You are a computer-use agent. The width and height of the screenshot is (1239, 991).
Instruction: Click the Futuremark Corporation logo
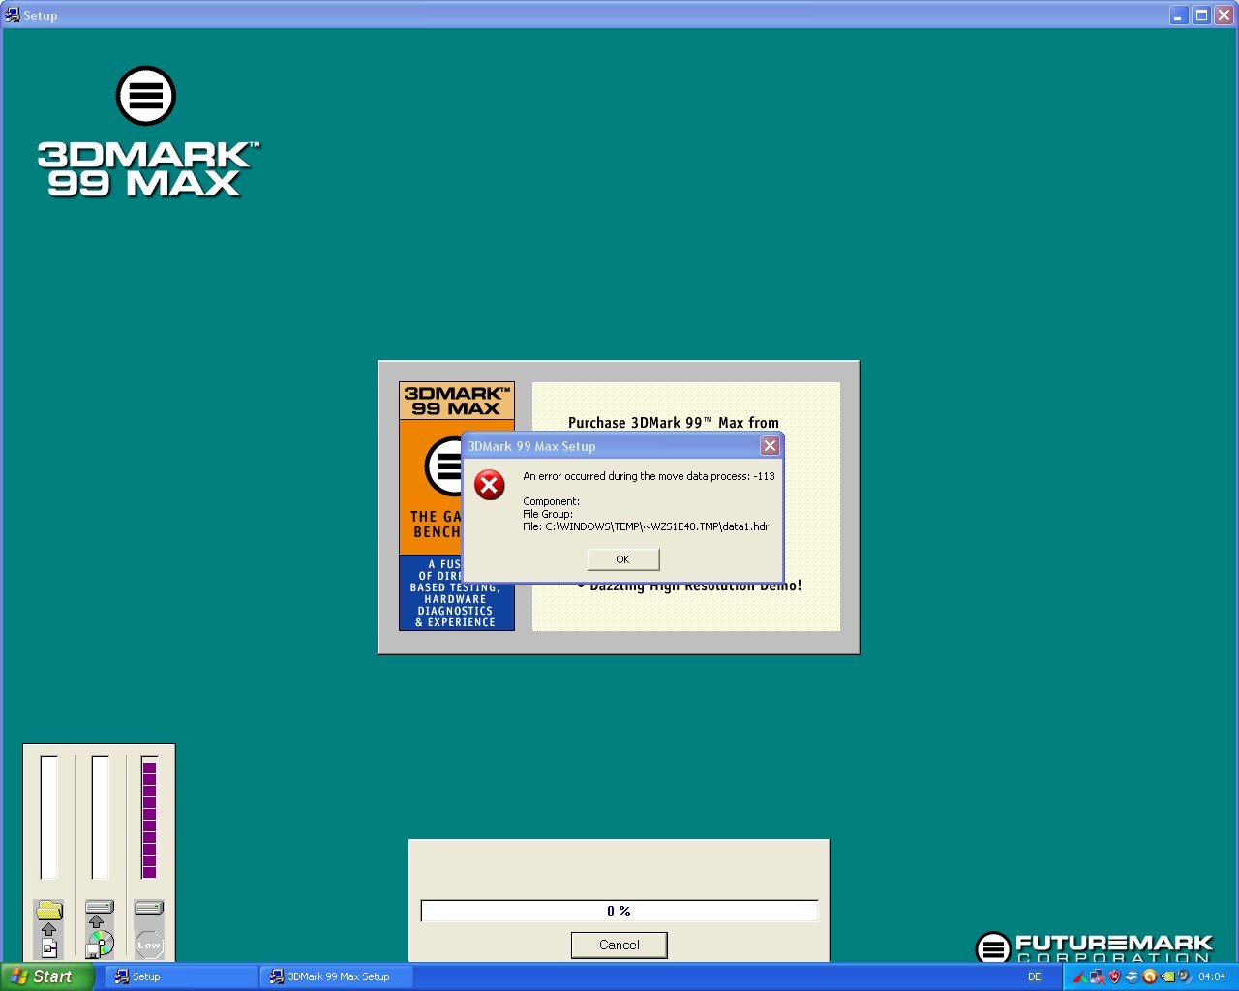[x=1094, y=947]
